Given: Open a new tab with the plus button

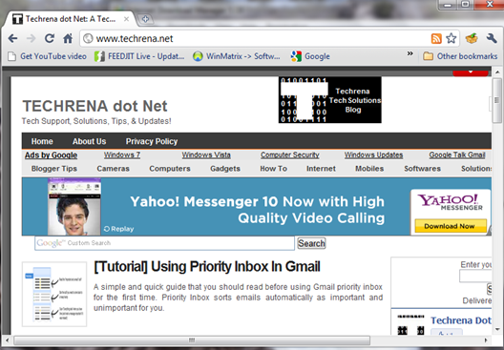Looking at the screenshot, I should 145,19.
